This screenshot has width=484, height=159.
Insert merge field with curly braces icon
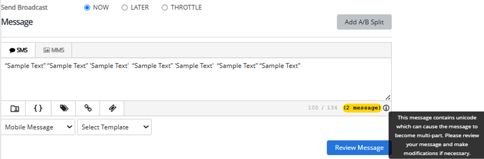pos(38,108)
